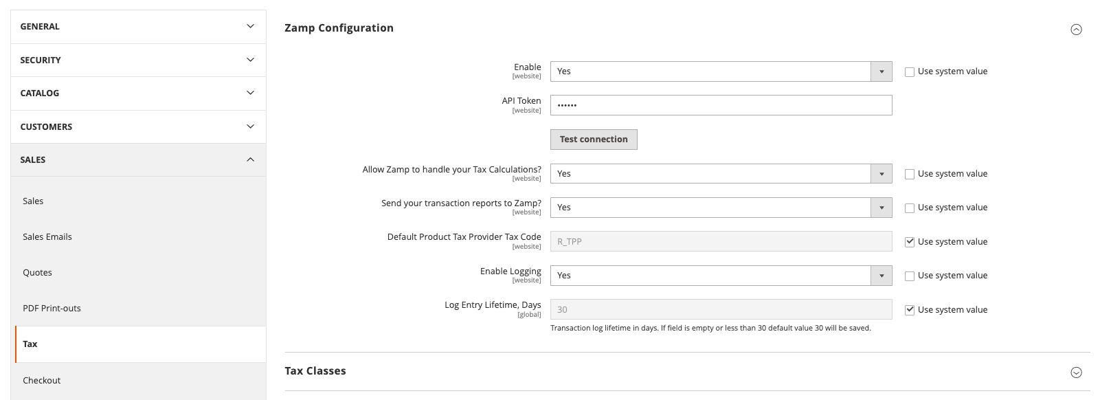Check Use system value for transaction reports
This screenshot has width=1100, height=400.
910,208
